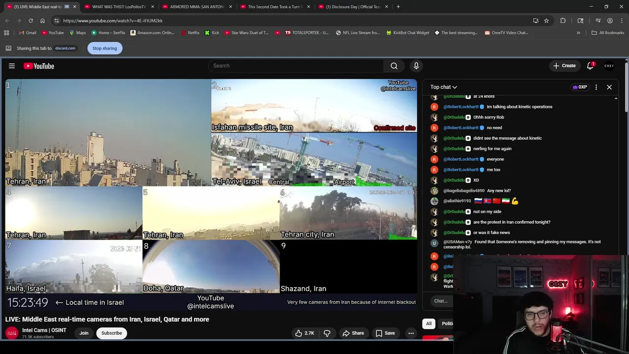Go back in browser history

(x=7, y=21)
